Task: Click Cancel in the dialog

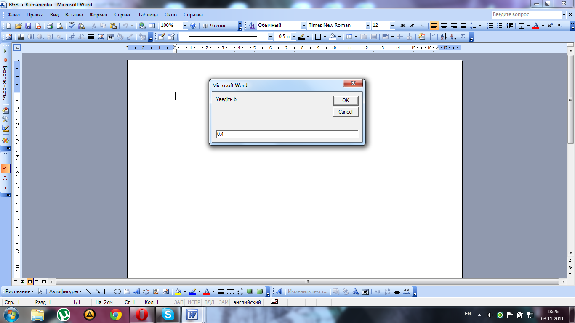Action: point(346,112)
